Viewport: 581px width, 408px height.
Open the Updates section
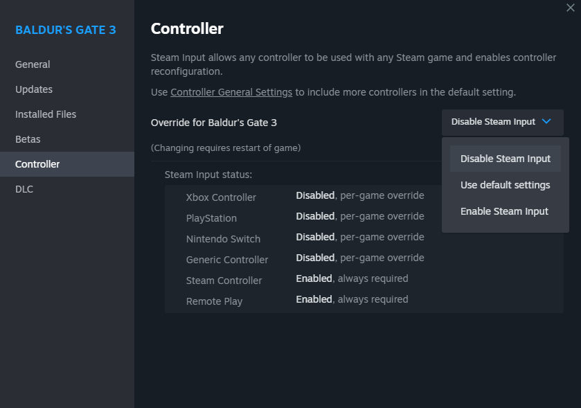click(34, 89)
